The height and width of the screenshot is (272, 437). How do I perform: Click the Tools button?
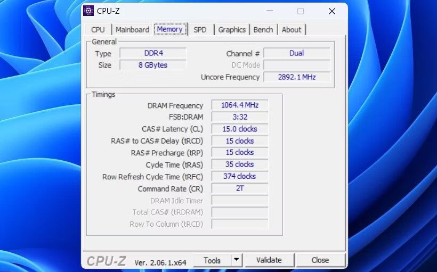click(x=212, y=260)
